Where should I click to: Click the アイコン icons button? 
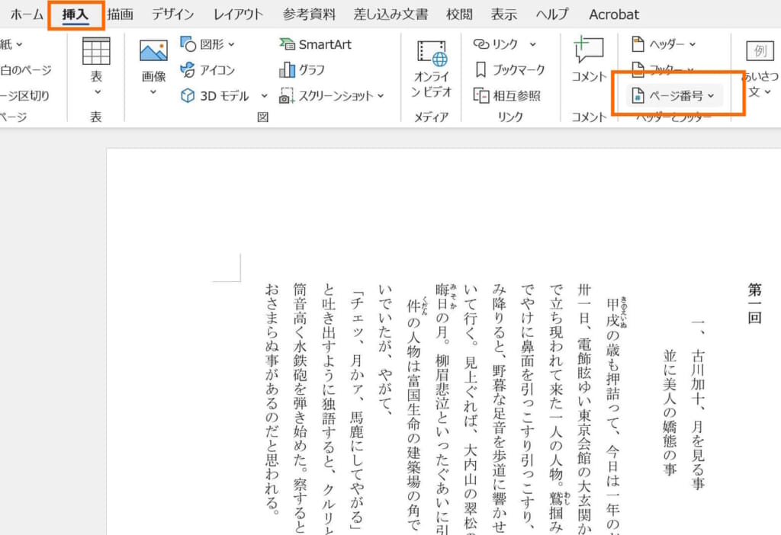209,70
